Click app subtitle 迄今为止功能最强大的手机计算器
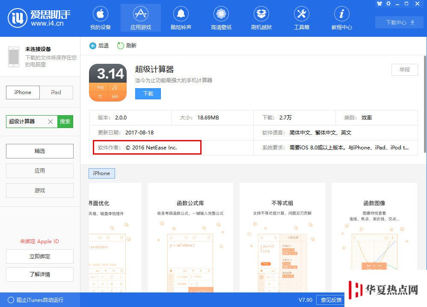Screen dimensions: 427x307 [x=174, y=80]
